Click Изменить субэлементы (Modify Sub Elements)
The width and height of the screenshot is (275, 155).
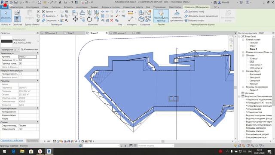177,16
